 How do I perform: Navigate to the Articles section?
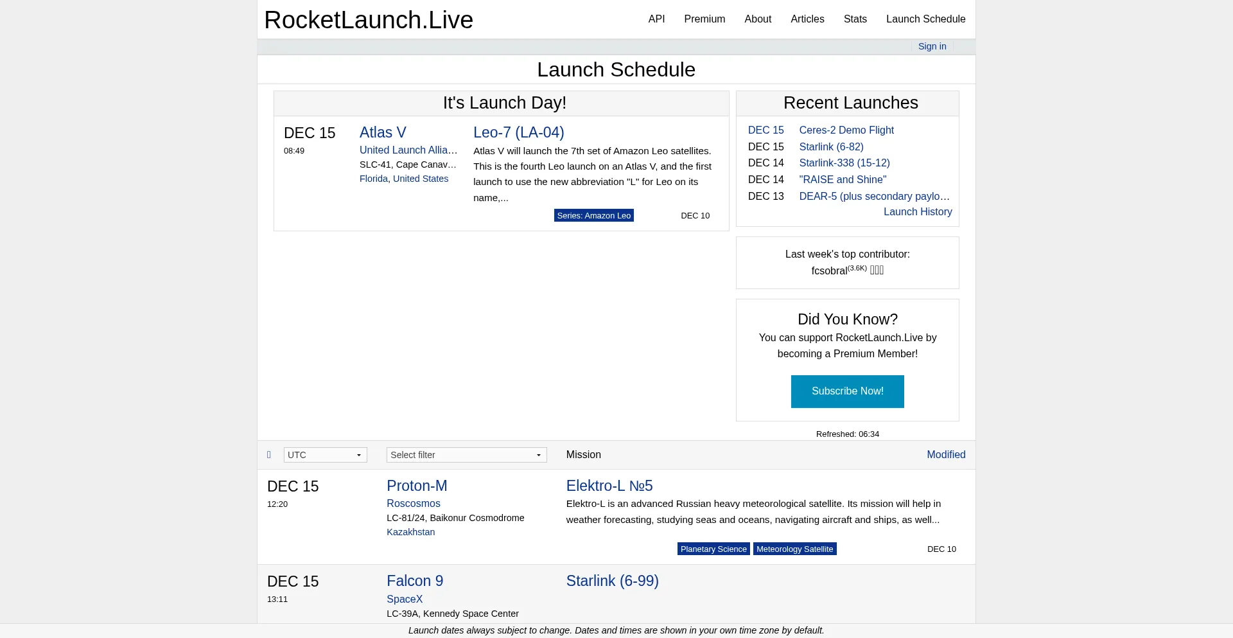tap(807, 19)
